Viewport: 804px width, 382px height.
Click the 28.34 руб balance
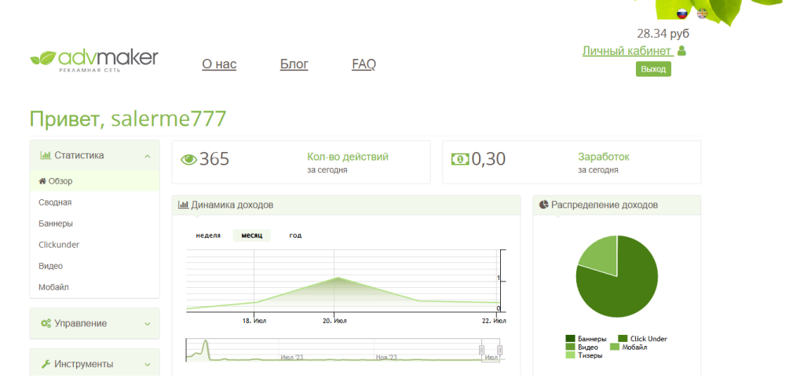663,34
